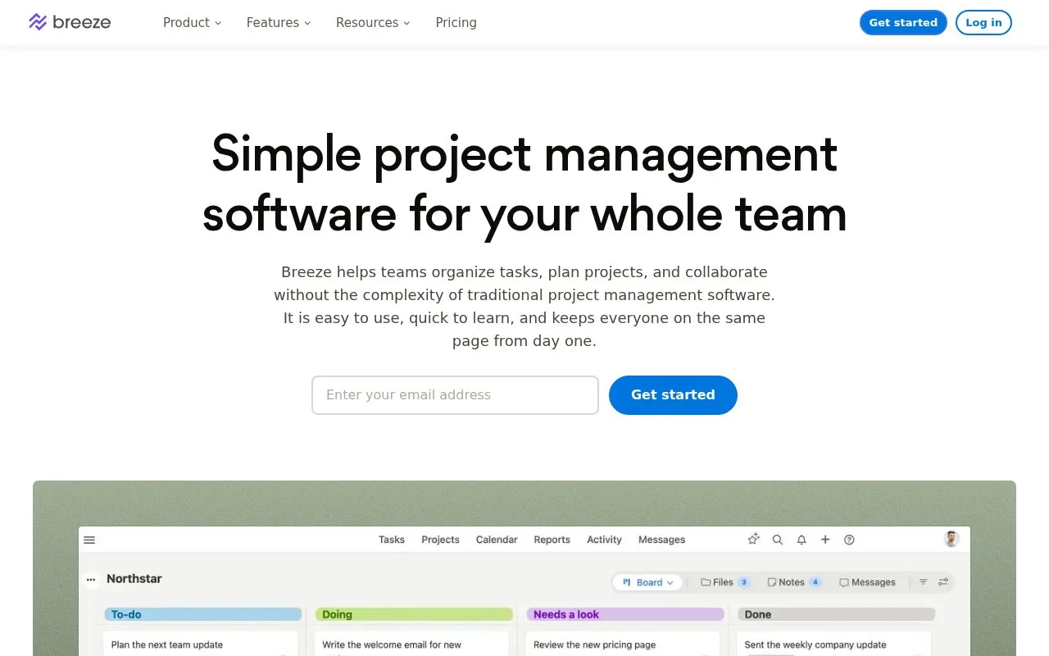Open the "Plan the next team update" card
Image resolution: width=1049 pixels, height=656 pixels.
pos(201,644)
